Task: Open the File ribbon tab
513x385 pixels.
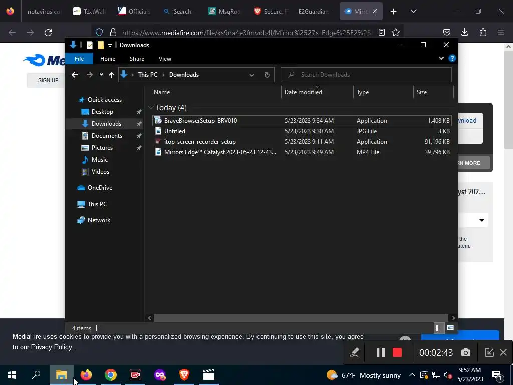Action: click(79, 59)
